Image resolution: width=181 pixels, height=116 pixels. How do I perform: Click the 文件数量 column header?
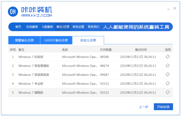pos(106,50)
